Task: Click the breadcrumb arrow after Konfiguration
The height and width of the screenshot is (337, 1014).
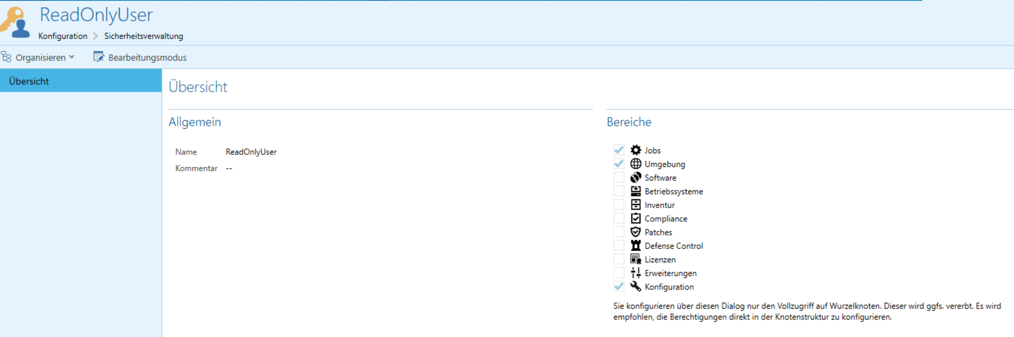Action: click(95, 36)
